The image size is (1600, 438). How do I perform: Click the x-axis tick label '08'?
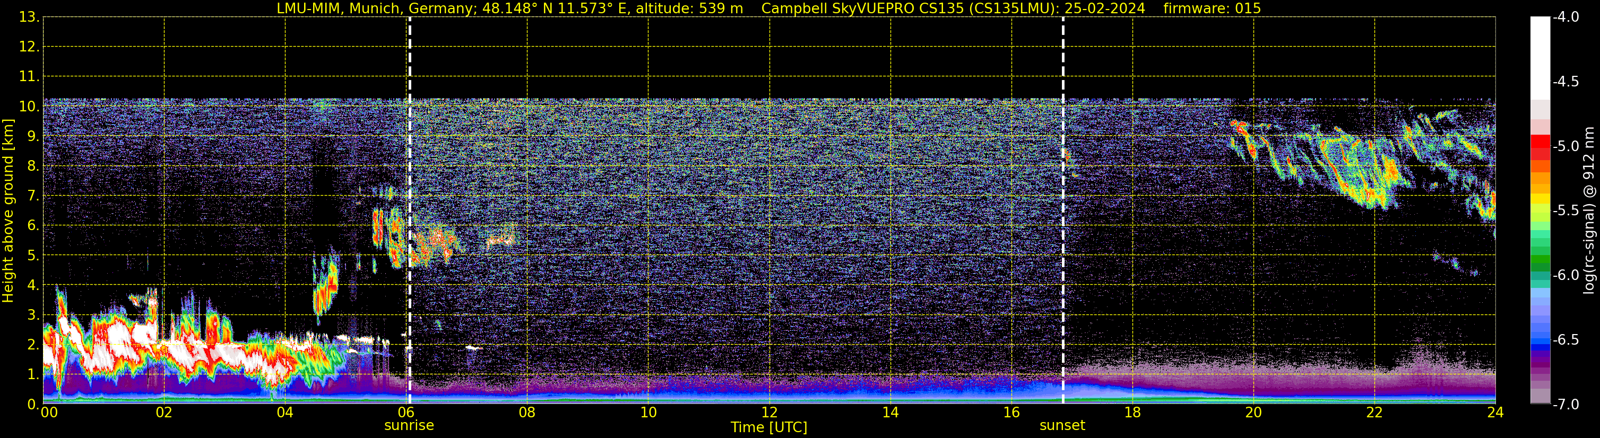(x=527, y=413)
